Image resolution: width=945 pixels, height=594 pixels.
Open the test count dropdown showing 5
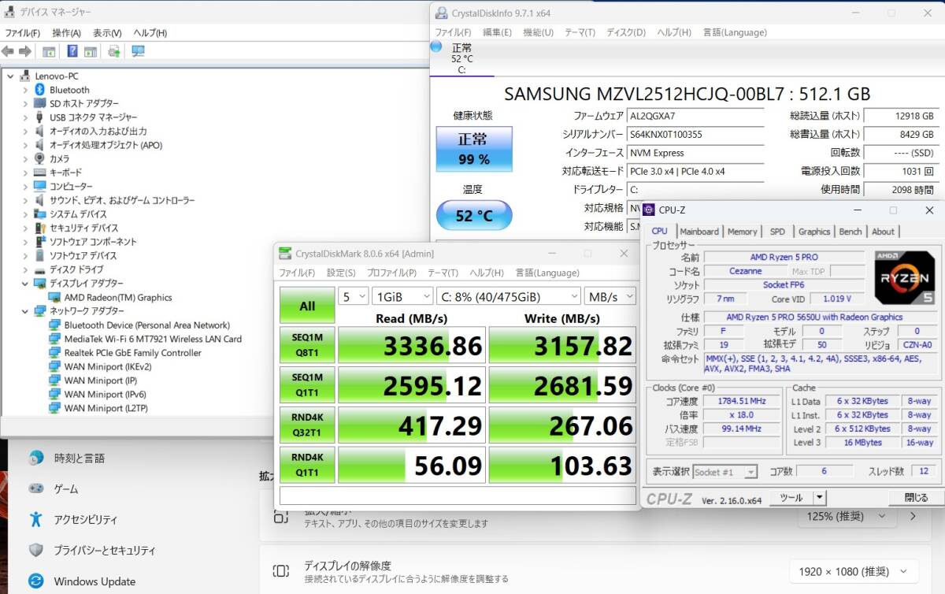pos(354,296)
